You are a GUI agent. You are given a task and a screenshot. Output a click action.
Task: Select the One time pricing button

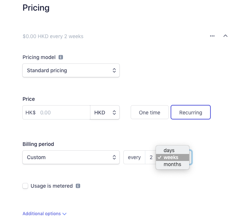[x=150, y=113]
